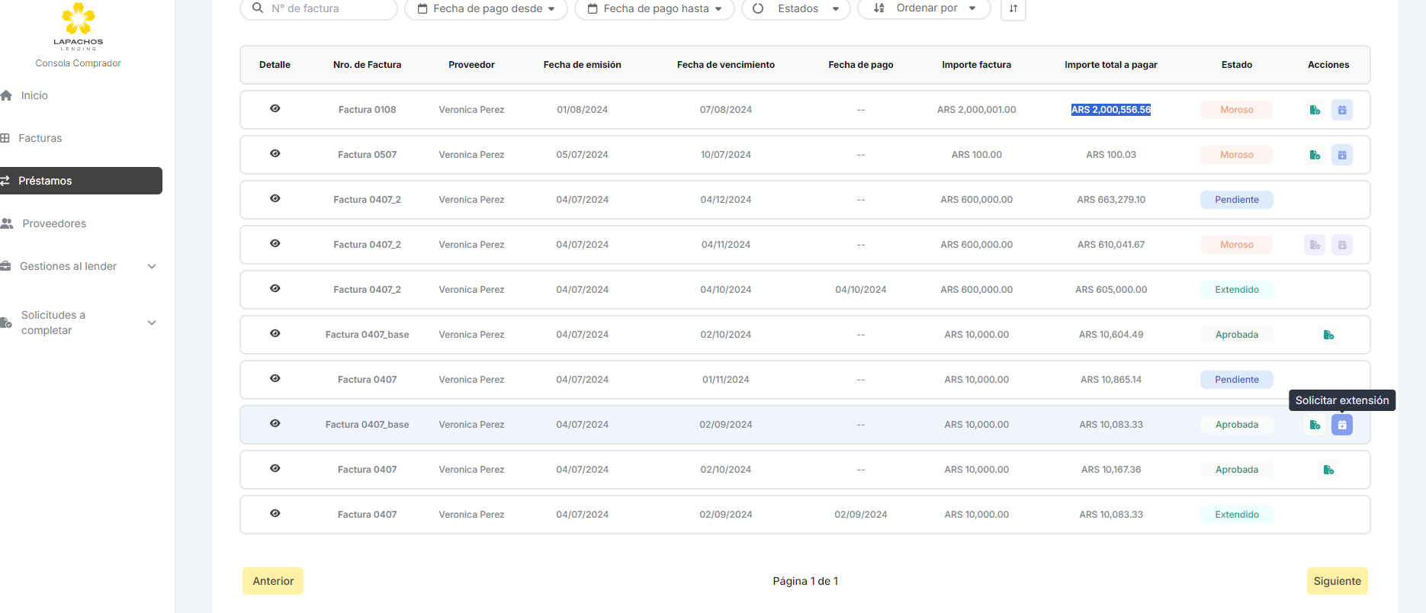Image resolution: width=1426 pixels, height=613 pixels.
Task: View detail eye for last Factura 0407 row
Action: (275, 514)
